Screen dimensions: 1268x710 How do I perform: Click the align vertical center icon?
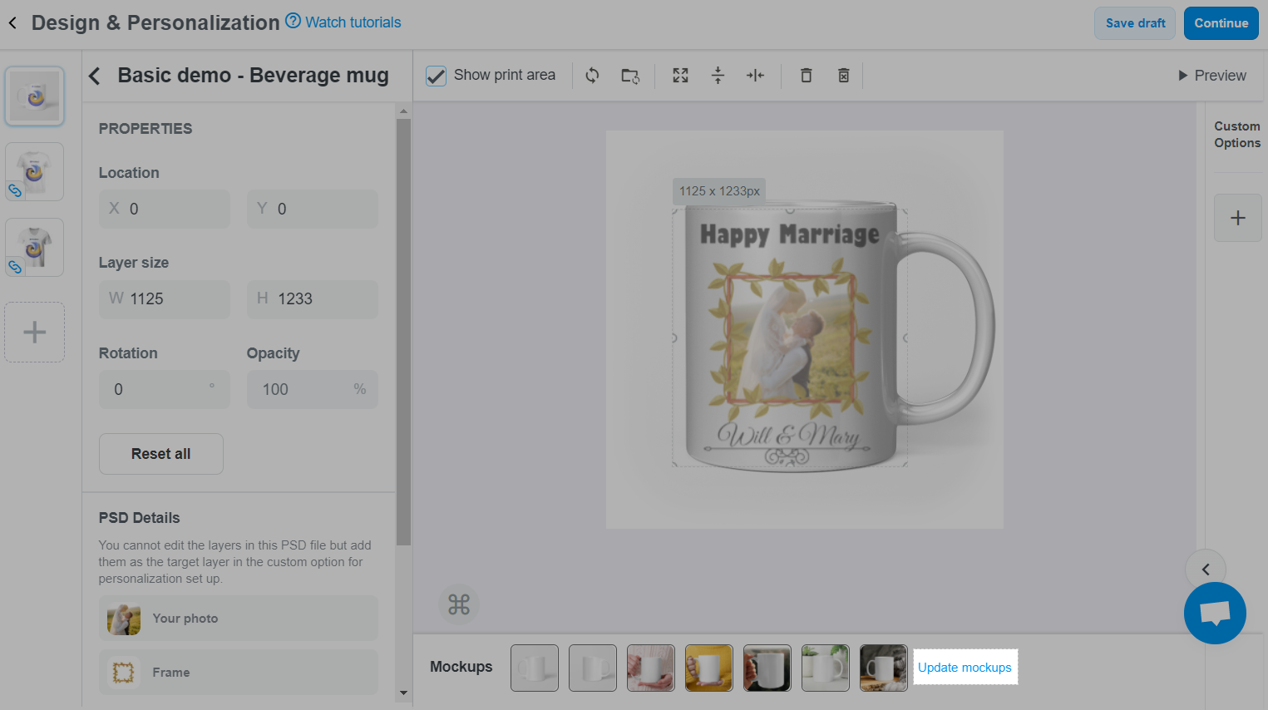click(x=718, y=76)
